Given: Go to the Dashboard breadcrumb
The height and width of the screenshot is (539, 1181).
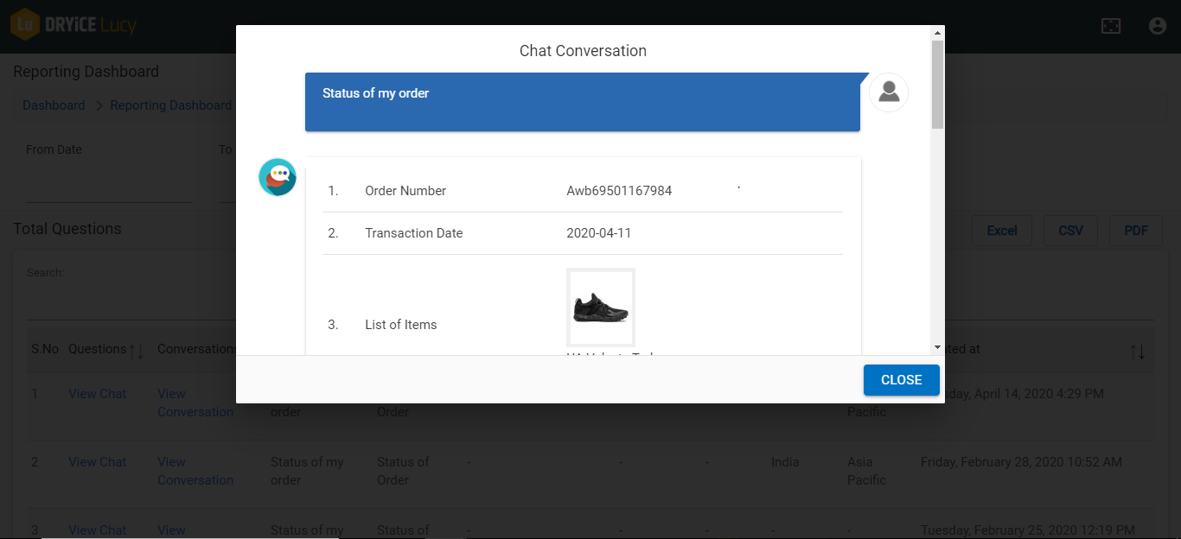Looking at the screenshot, I should click(54, 105).
